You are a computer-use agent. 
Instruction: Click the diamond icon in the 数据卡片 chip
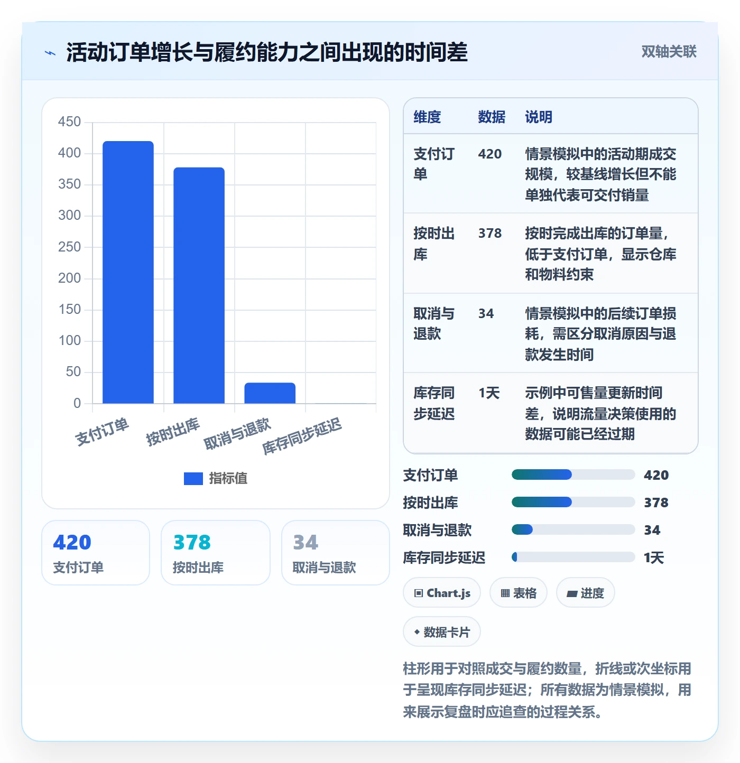417,632
